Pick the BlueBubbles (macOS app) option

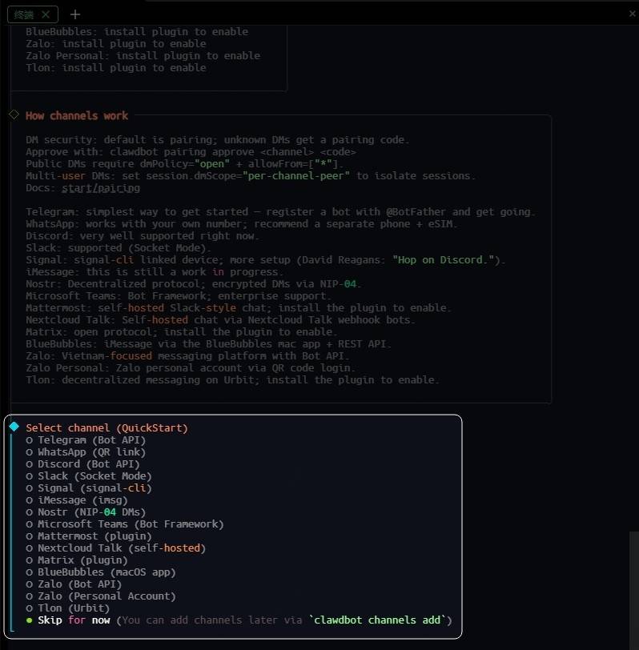coord(101,572)
